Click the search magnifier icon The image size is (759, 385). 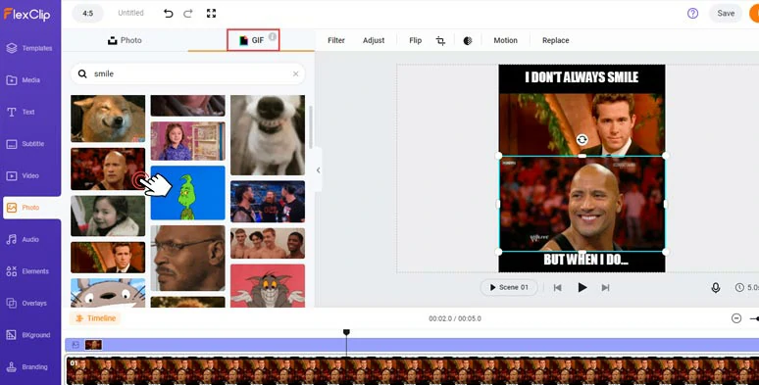pos(82,74)
